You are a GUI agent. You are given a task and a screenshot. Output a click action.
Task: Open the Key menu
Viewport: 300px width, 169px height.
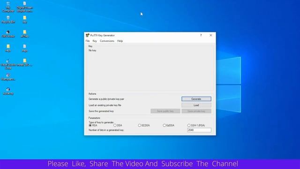tap(95, 41)
